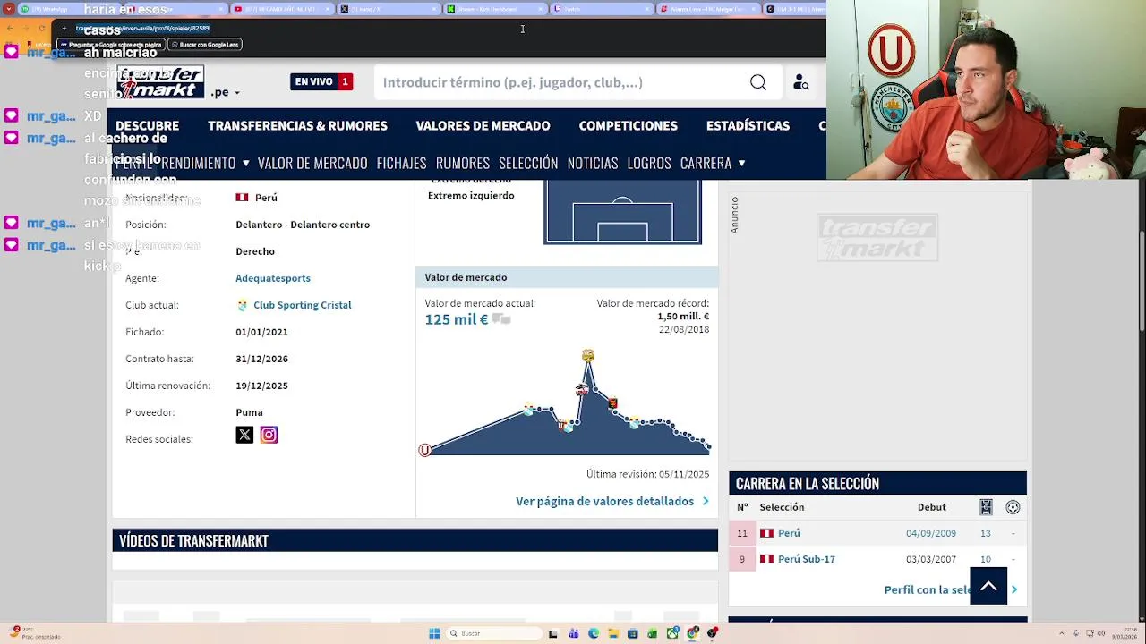The width and height of the screenshot is (1146, 644).
Task: Switch to the VALOR DE MERCADO tab
Action: pyautogui.click(x=312, y=163)
